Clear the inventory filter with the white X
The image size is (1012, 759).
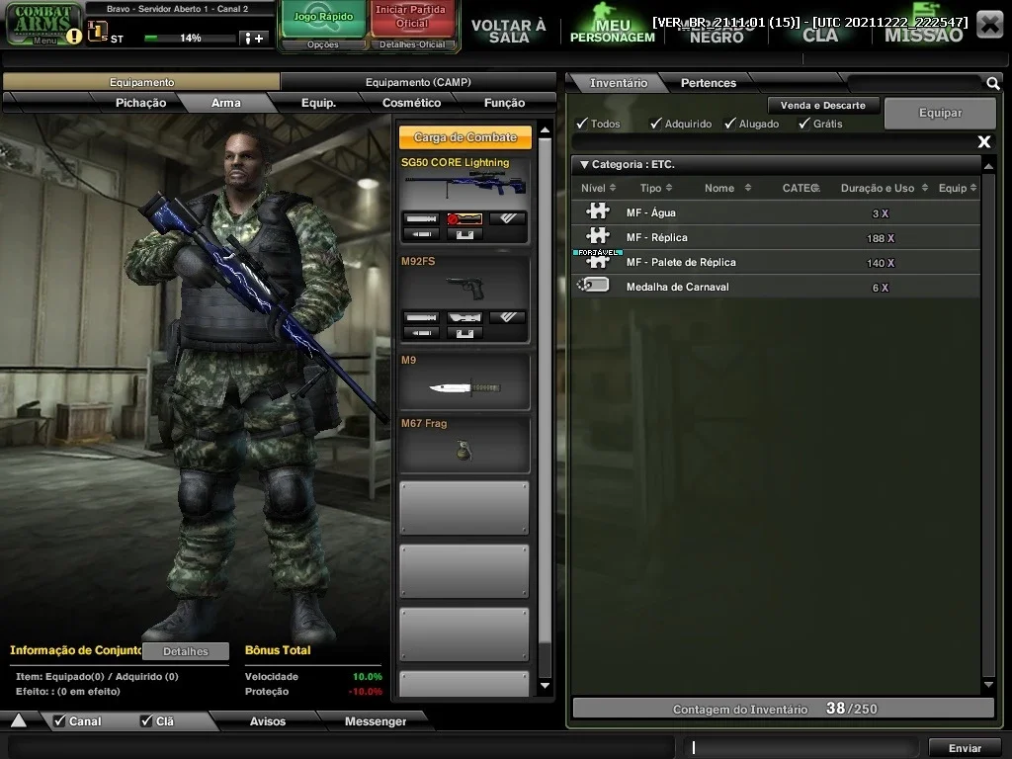[x=983, y=142]
